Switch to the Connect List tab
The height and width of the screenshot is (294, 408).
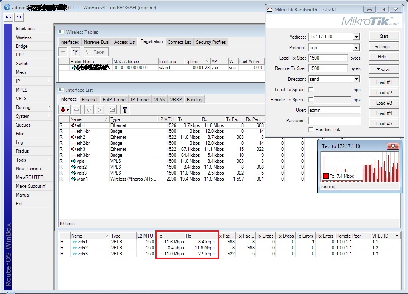(179, 42)
